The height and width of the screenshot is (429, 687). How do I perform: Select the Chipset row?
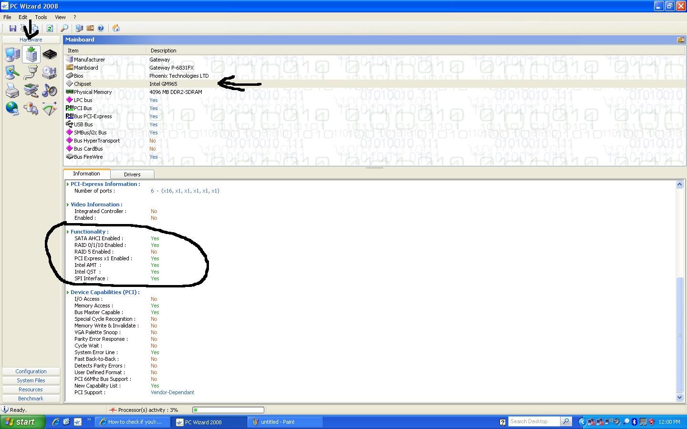click(x=375, y=84)
